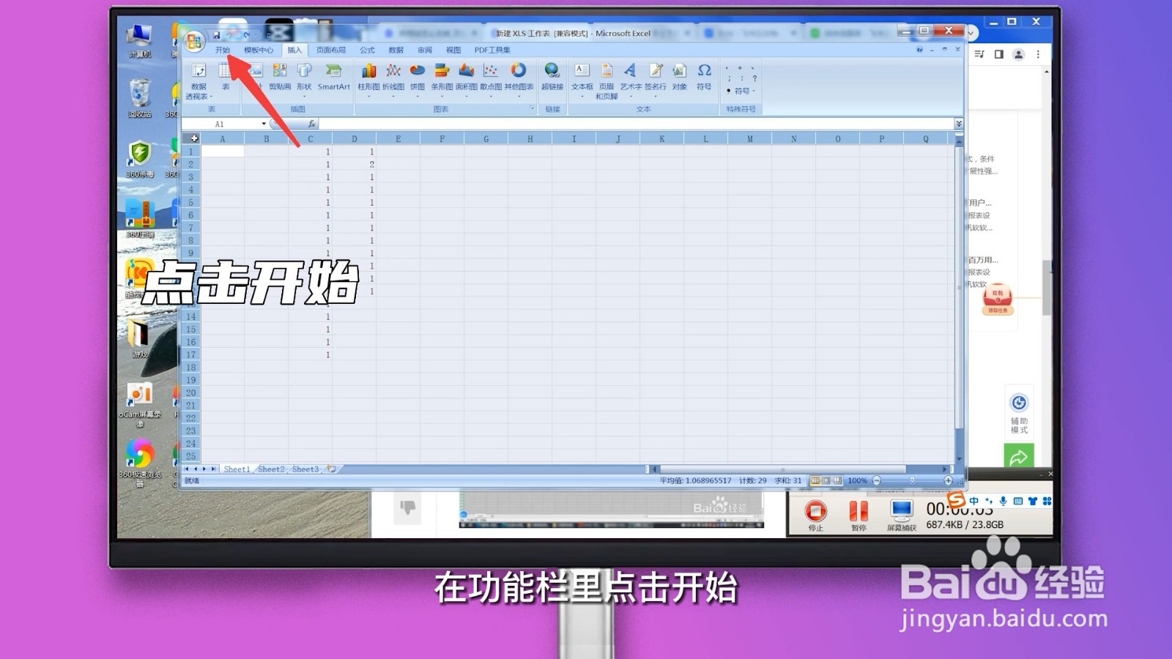Click the vertical scrollbar in Excel
The height and width of the screenshot is (659, 1172).
[x=959, y=289]
